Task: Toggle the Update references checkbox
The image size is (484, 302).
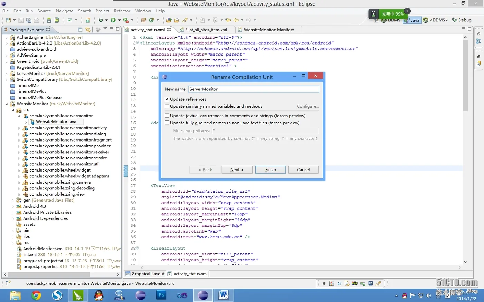Action: coord(167,99)
